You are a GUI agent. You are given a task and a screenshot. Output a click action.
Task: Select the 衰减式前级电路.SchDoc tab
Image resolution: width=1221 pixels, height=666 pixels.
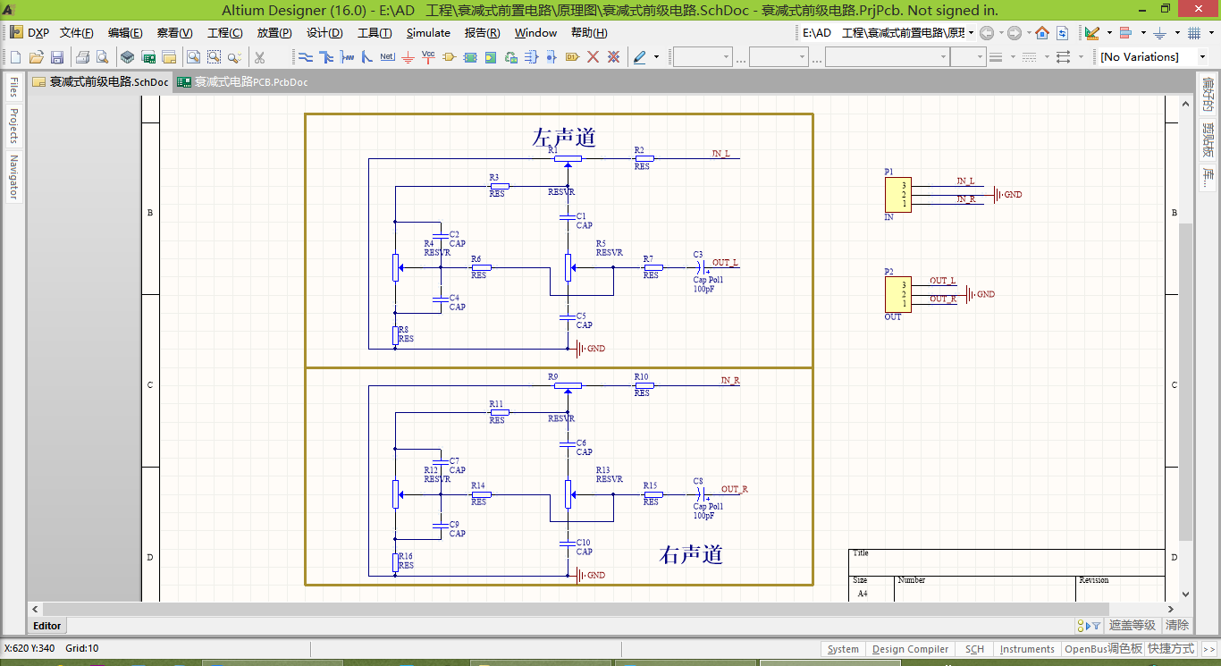click(x=100, y=82)
